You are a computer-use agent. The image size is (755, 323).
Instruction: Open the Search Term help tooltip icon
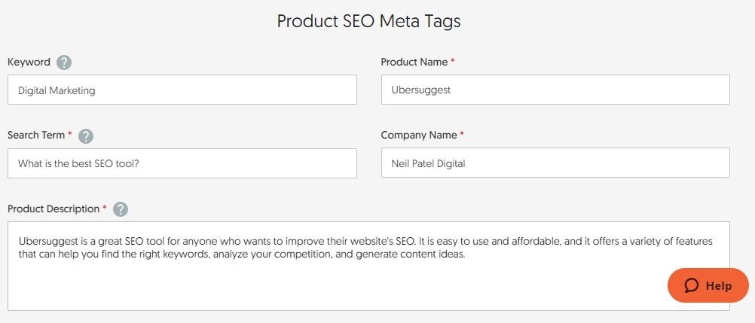pos(86,136)
